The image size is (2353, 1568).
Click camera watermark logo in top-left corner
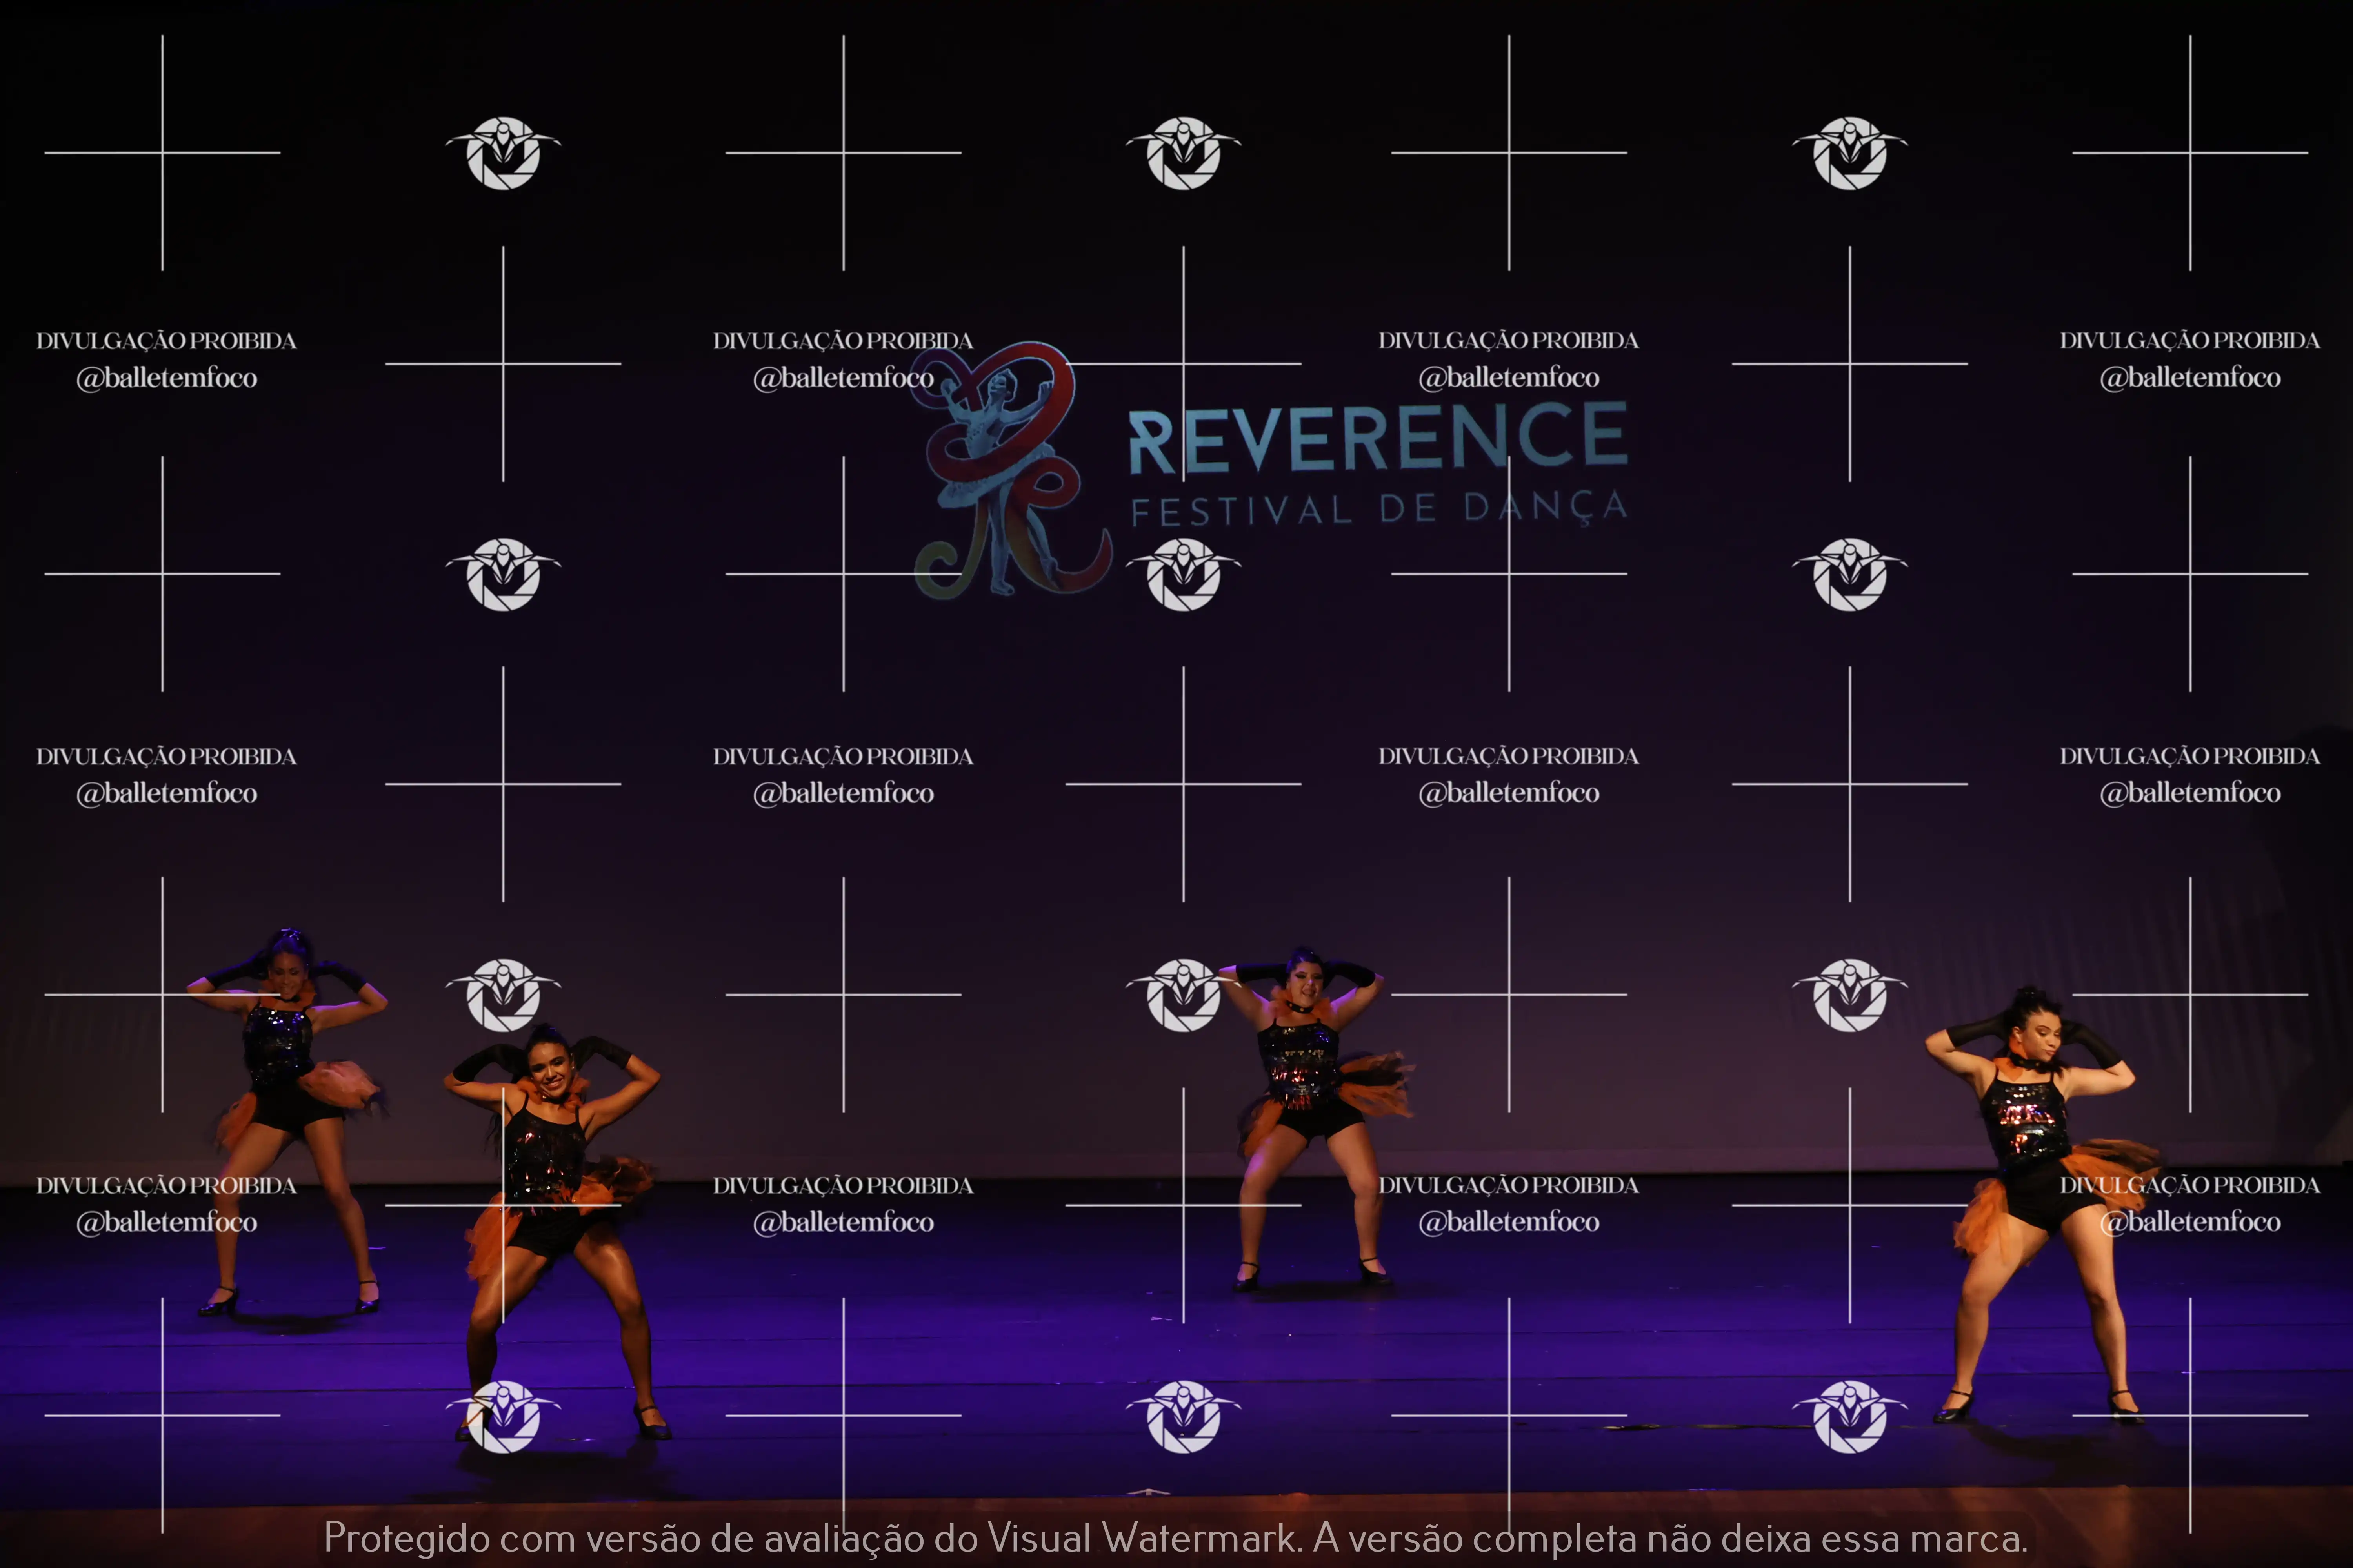503,153
